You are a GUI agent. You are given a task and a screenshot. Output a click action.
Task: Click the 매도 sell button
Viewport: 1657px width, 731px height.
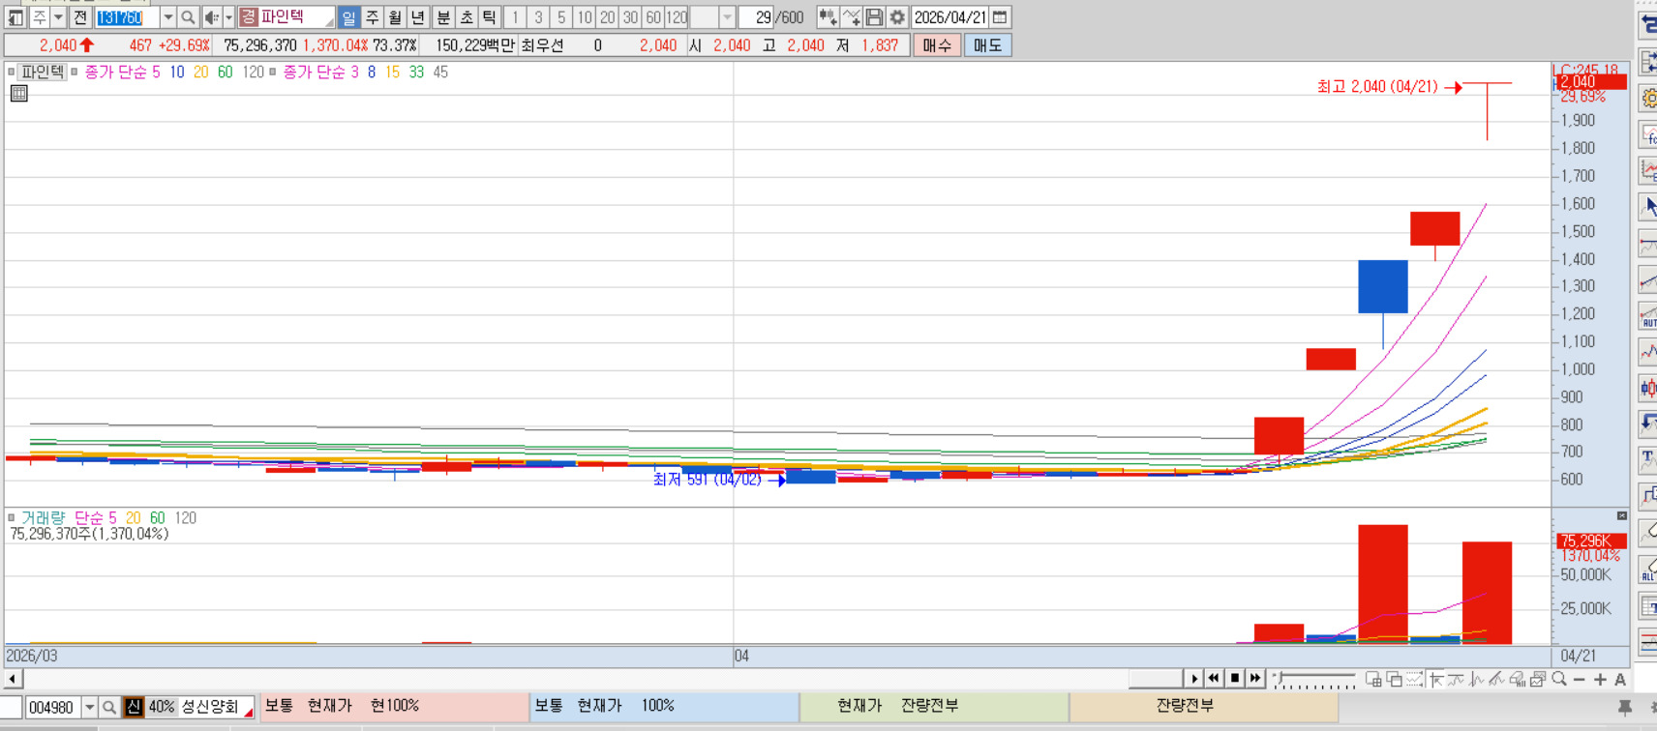988,45
